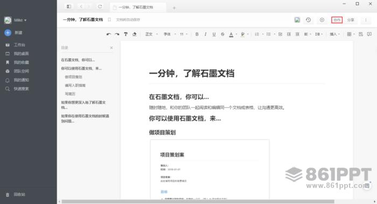Insert a bulleted list

[x=269, y=34]
